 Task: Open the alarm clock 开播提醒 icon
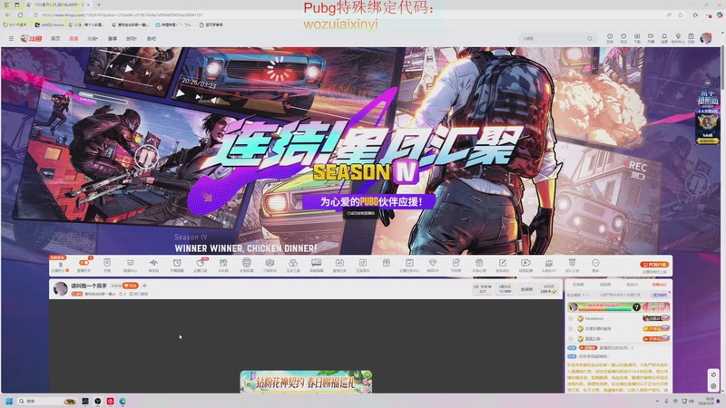(x=177, y=265)
